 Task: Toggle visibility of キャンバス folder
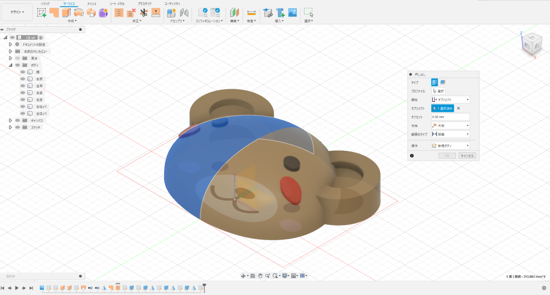click(x=18, y=121)
